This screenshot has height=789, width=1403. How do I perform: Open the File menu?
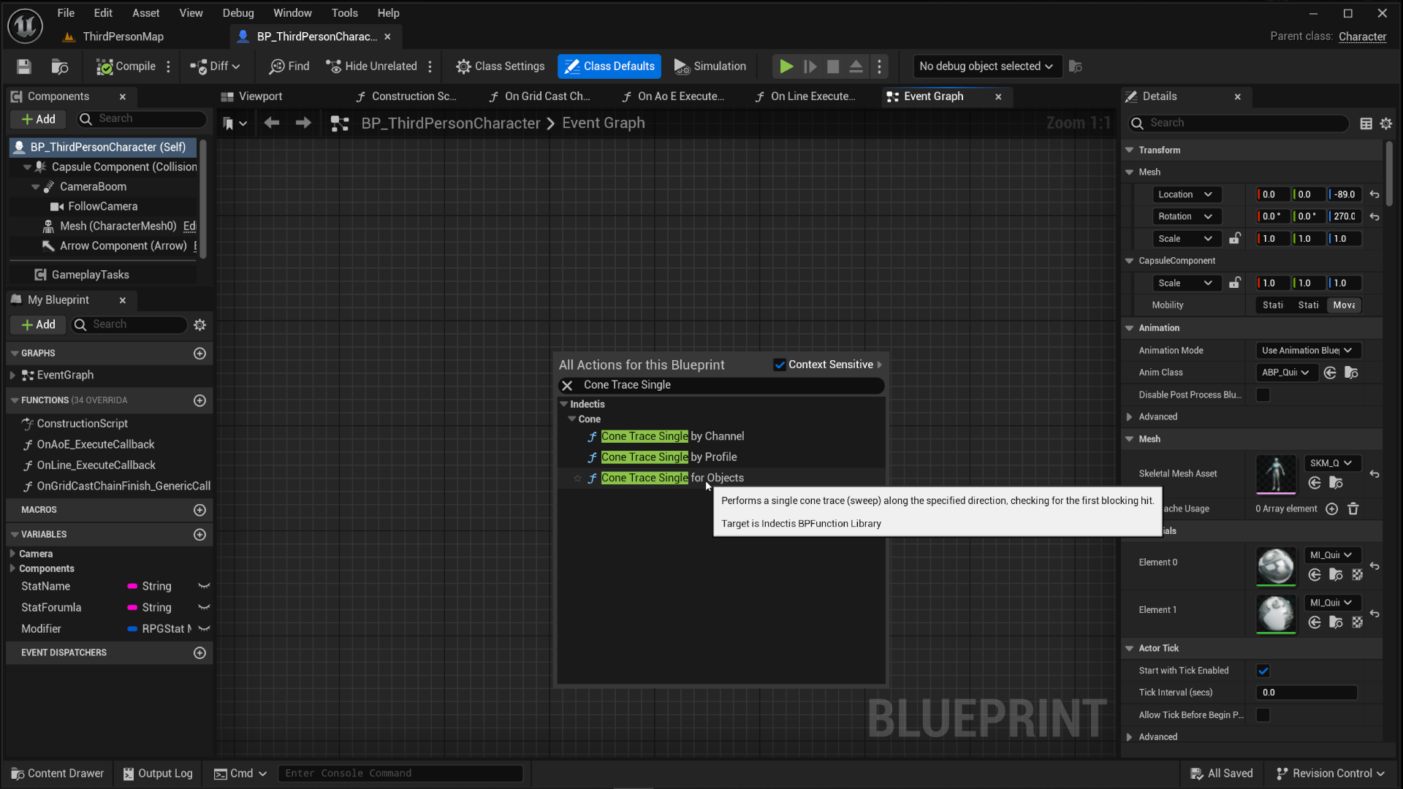[x=66, y=13]
